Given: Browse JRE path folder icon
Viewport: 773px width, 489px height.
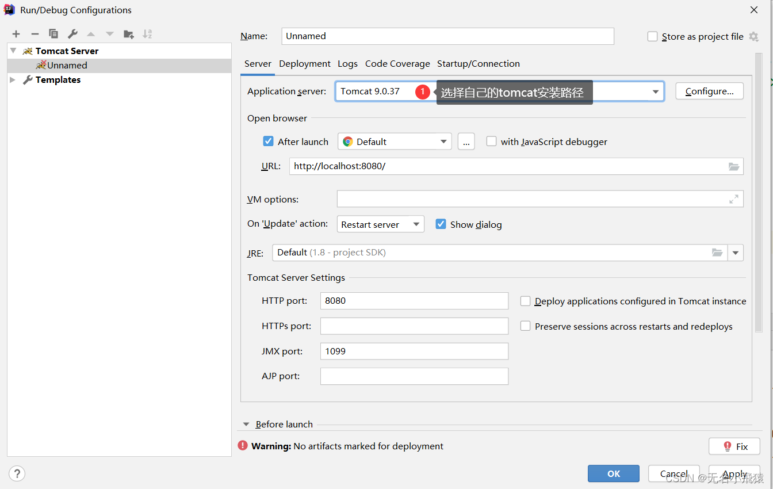Looking at the screenshot, I should click(x=717, y=253).
